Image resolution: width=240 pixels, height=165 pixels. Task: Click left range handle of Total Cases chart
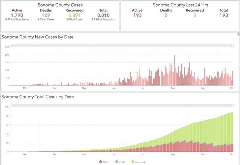point(11,105)
